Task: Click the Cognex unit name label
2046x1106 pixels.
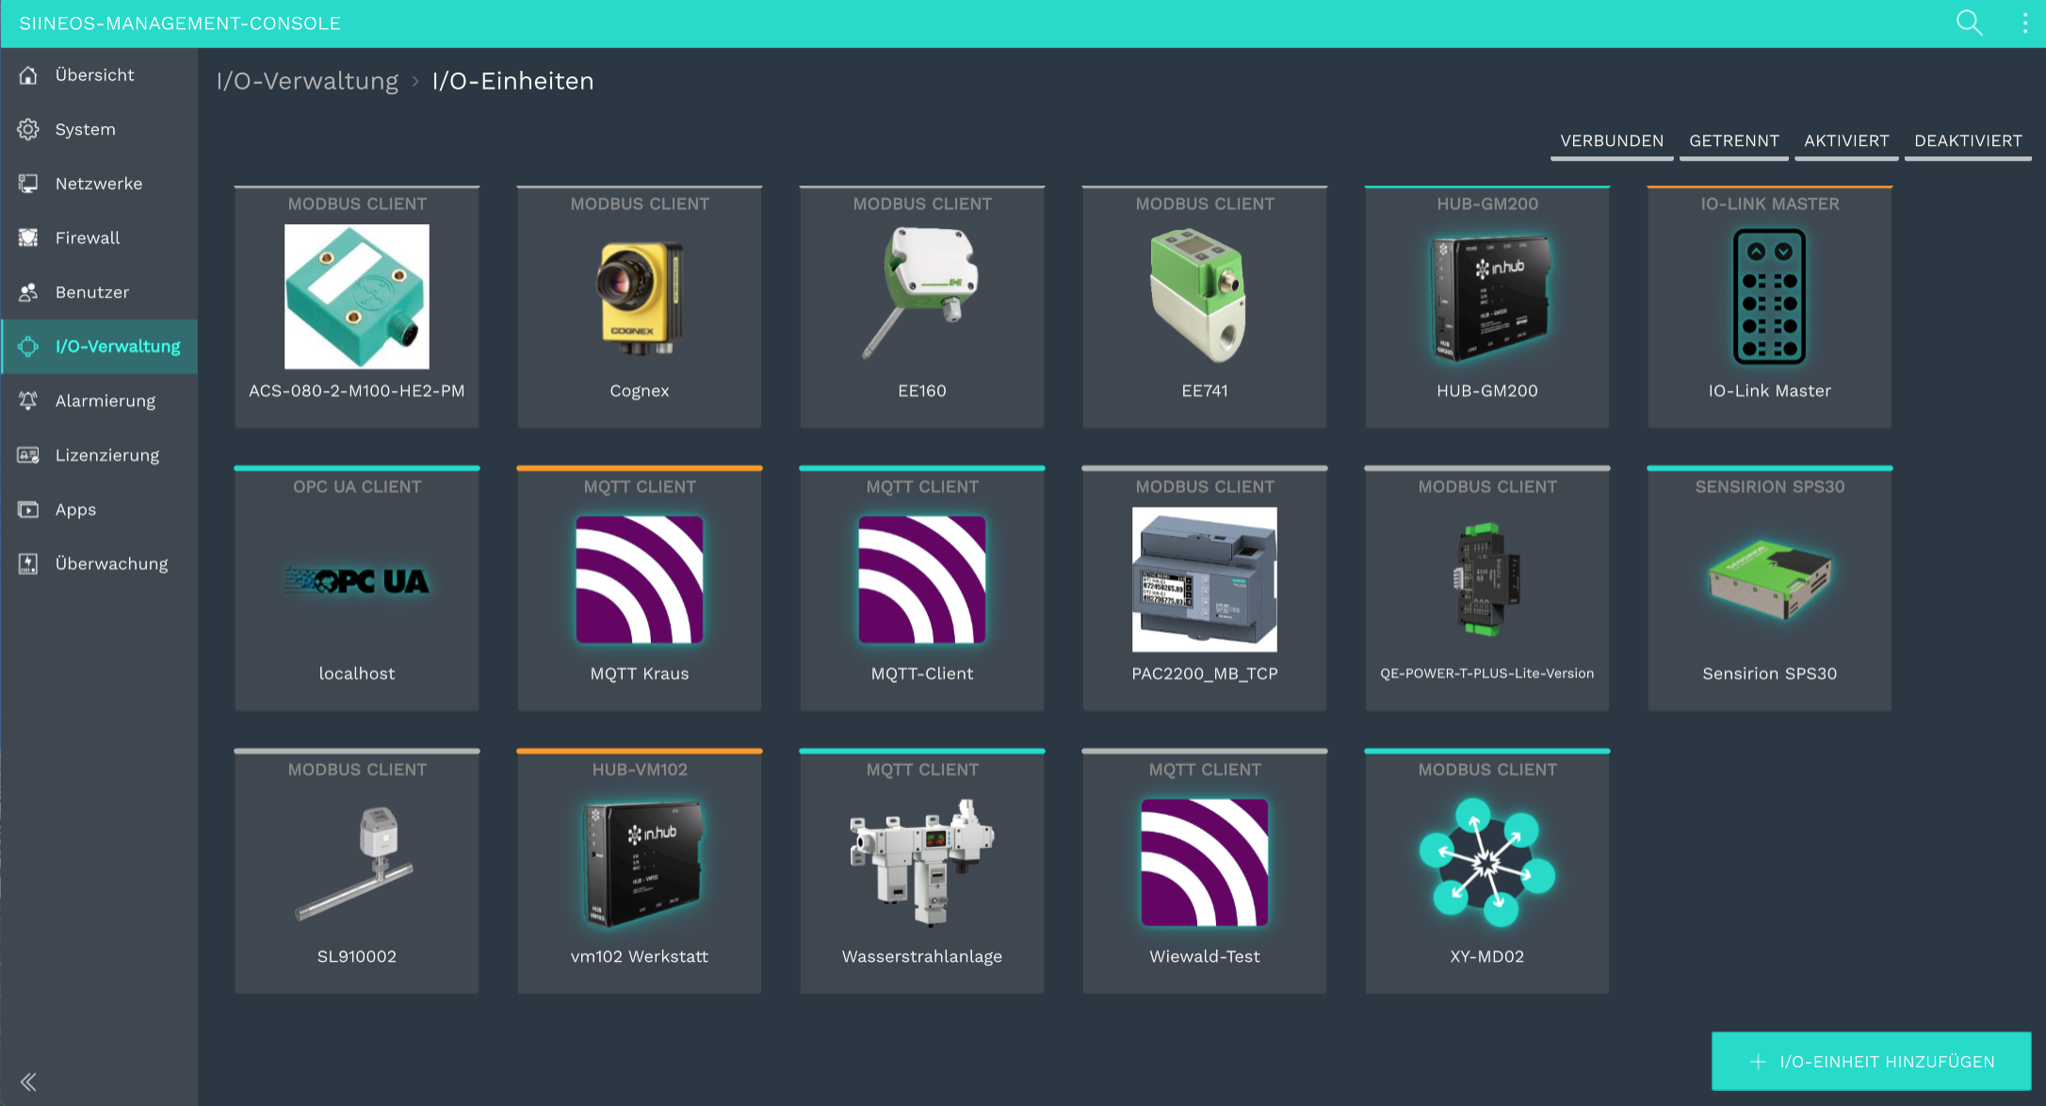Action: pos(640,391)
